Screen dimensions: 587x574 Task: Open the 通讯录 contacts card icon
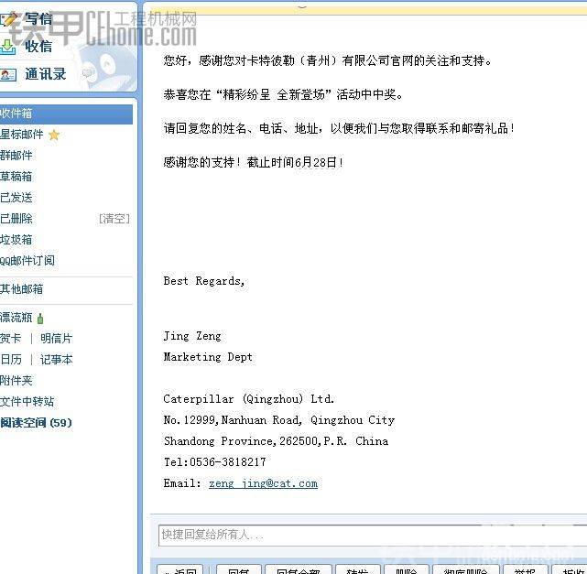tap(8, 74)
